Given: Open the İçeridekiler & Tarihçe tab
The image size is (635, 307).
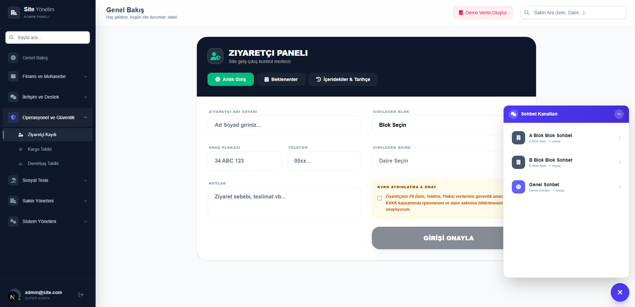Looking at the screenshot, I should (343, 79).
